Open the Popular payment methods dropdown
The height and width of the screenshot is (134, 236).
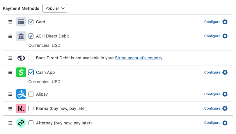click(55, 8)
